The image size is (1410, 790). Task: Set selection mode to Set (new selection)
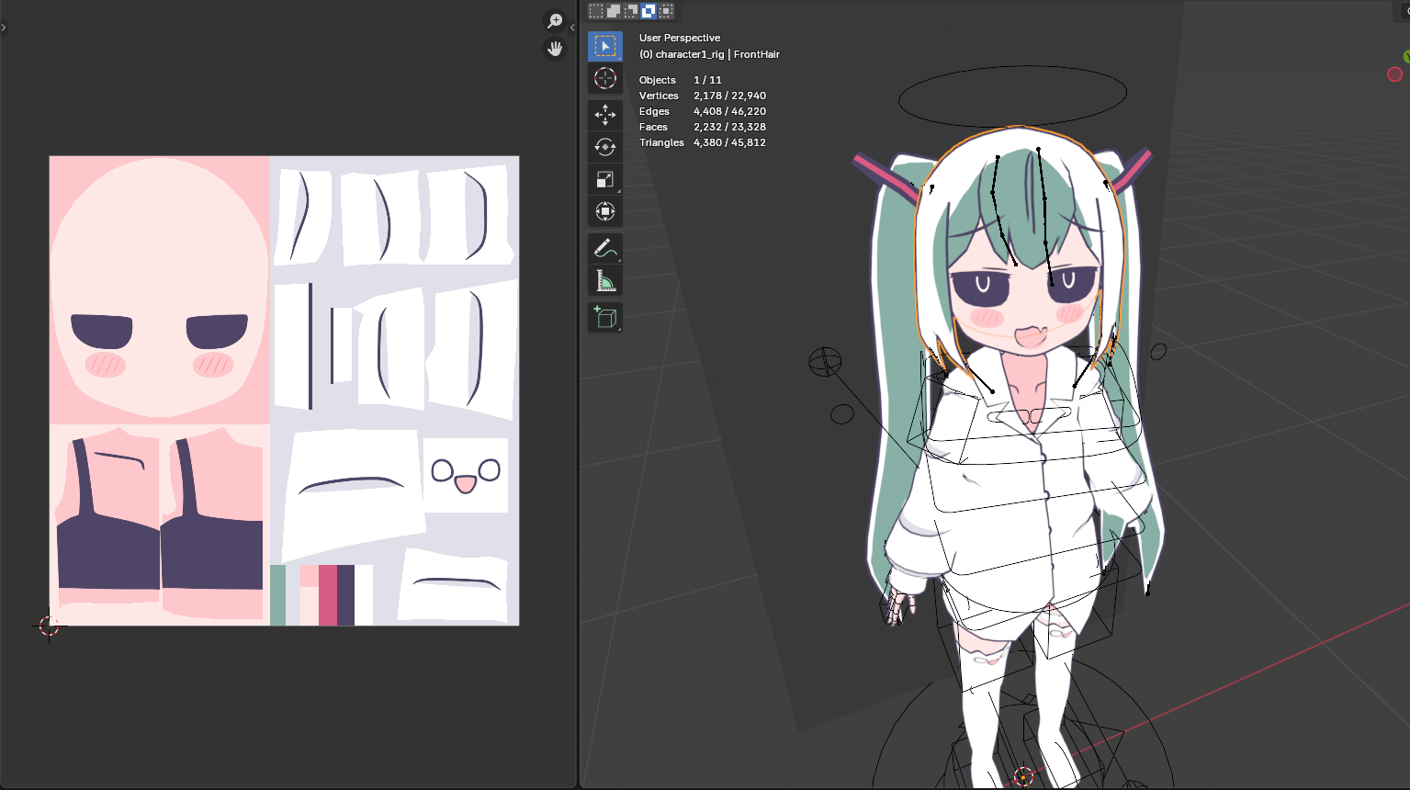(x=596, y=11)
